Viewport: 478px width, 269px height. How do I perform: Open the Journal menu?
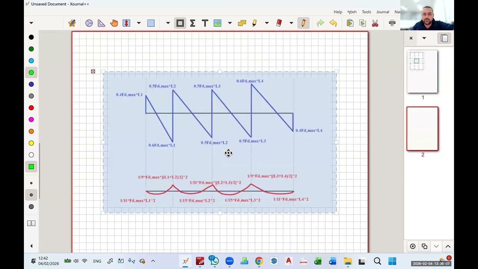coord(383,12)
